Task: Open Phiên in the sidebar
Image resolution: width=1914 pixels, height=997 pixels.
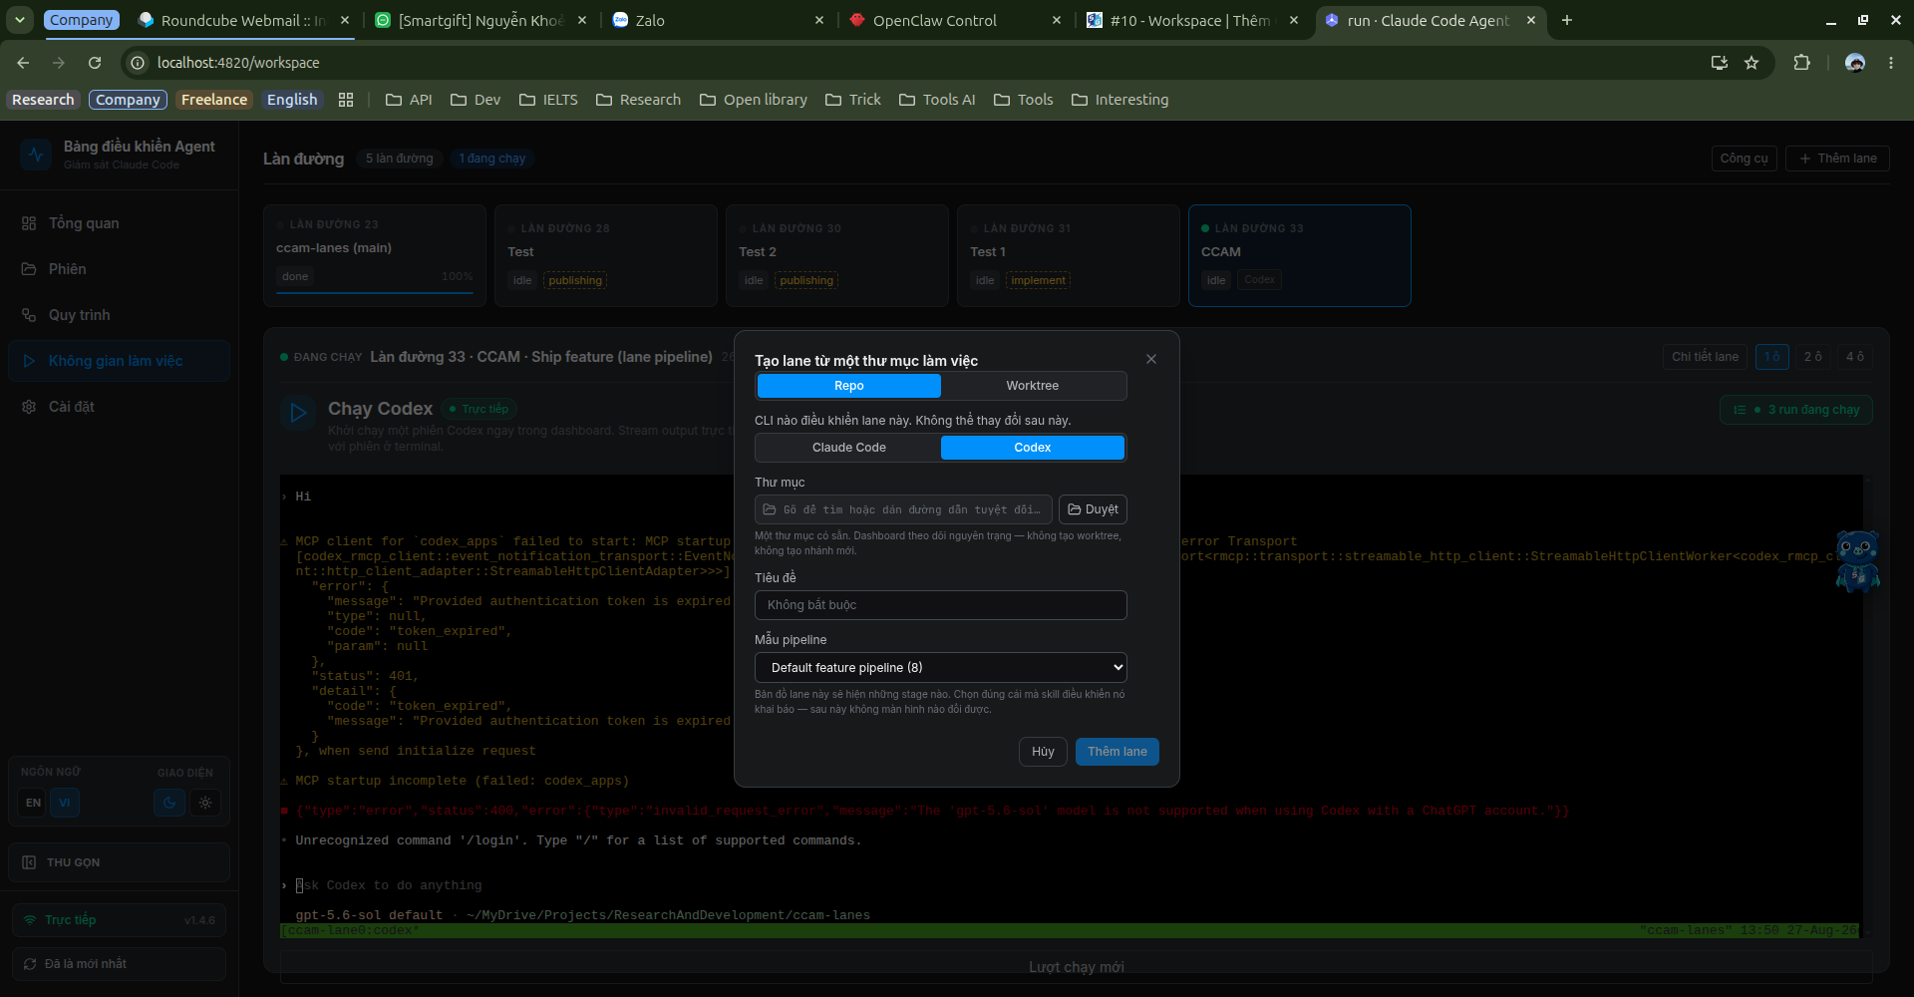Action: click(x=119, y=269)
